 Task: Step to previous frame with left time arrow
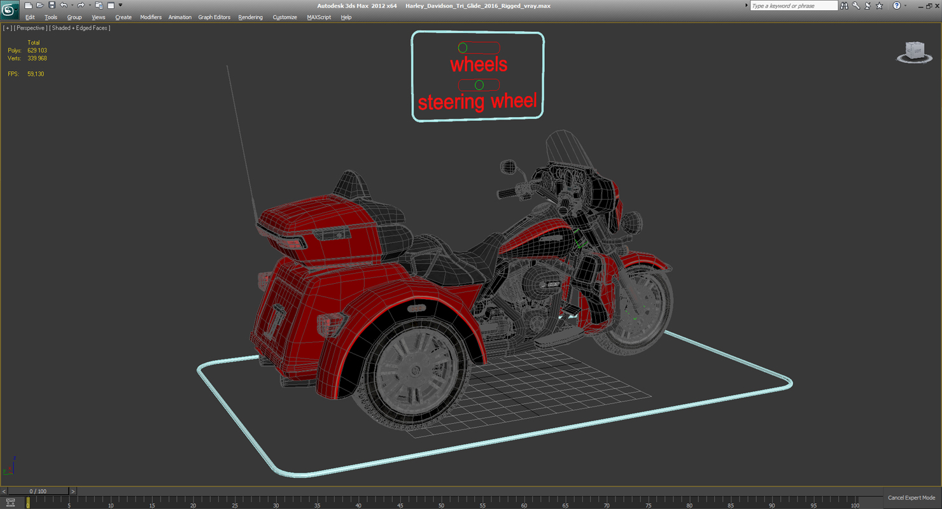[4, 491]
